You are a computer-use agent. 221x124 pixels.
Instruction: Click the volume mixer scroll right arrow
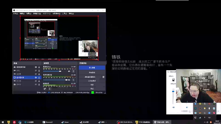coord(218,111)
